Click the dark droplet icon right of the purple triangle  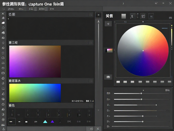click(60, 121)
